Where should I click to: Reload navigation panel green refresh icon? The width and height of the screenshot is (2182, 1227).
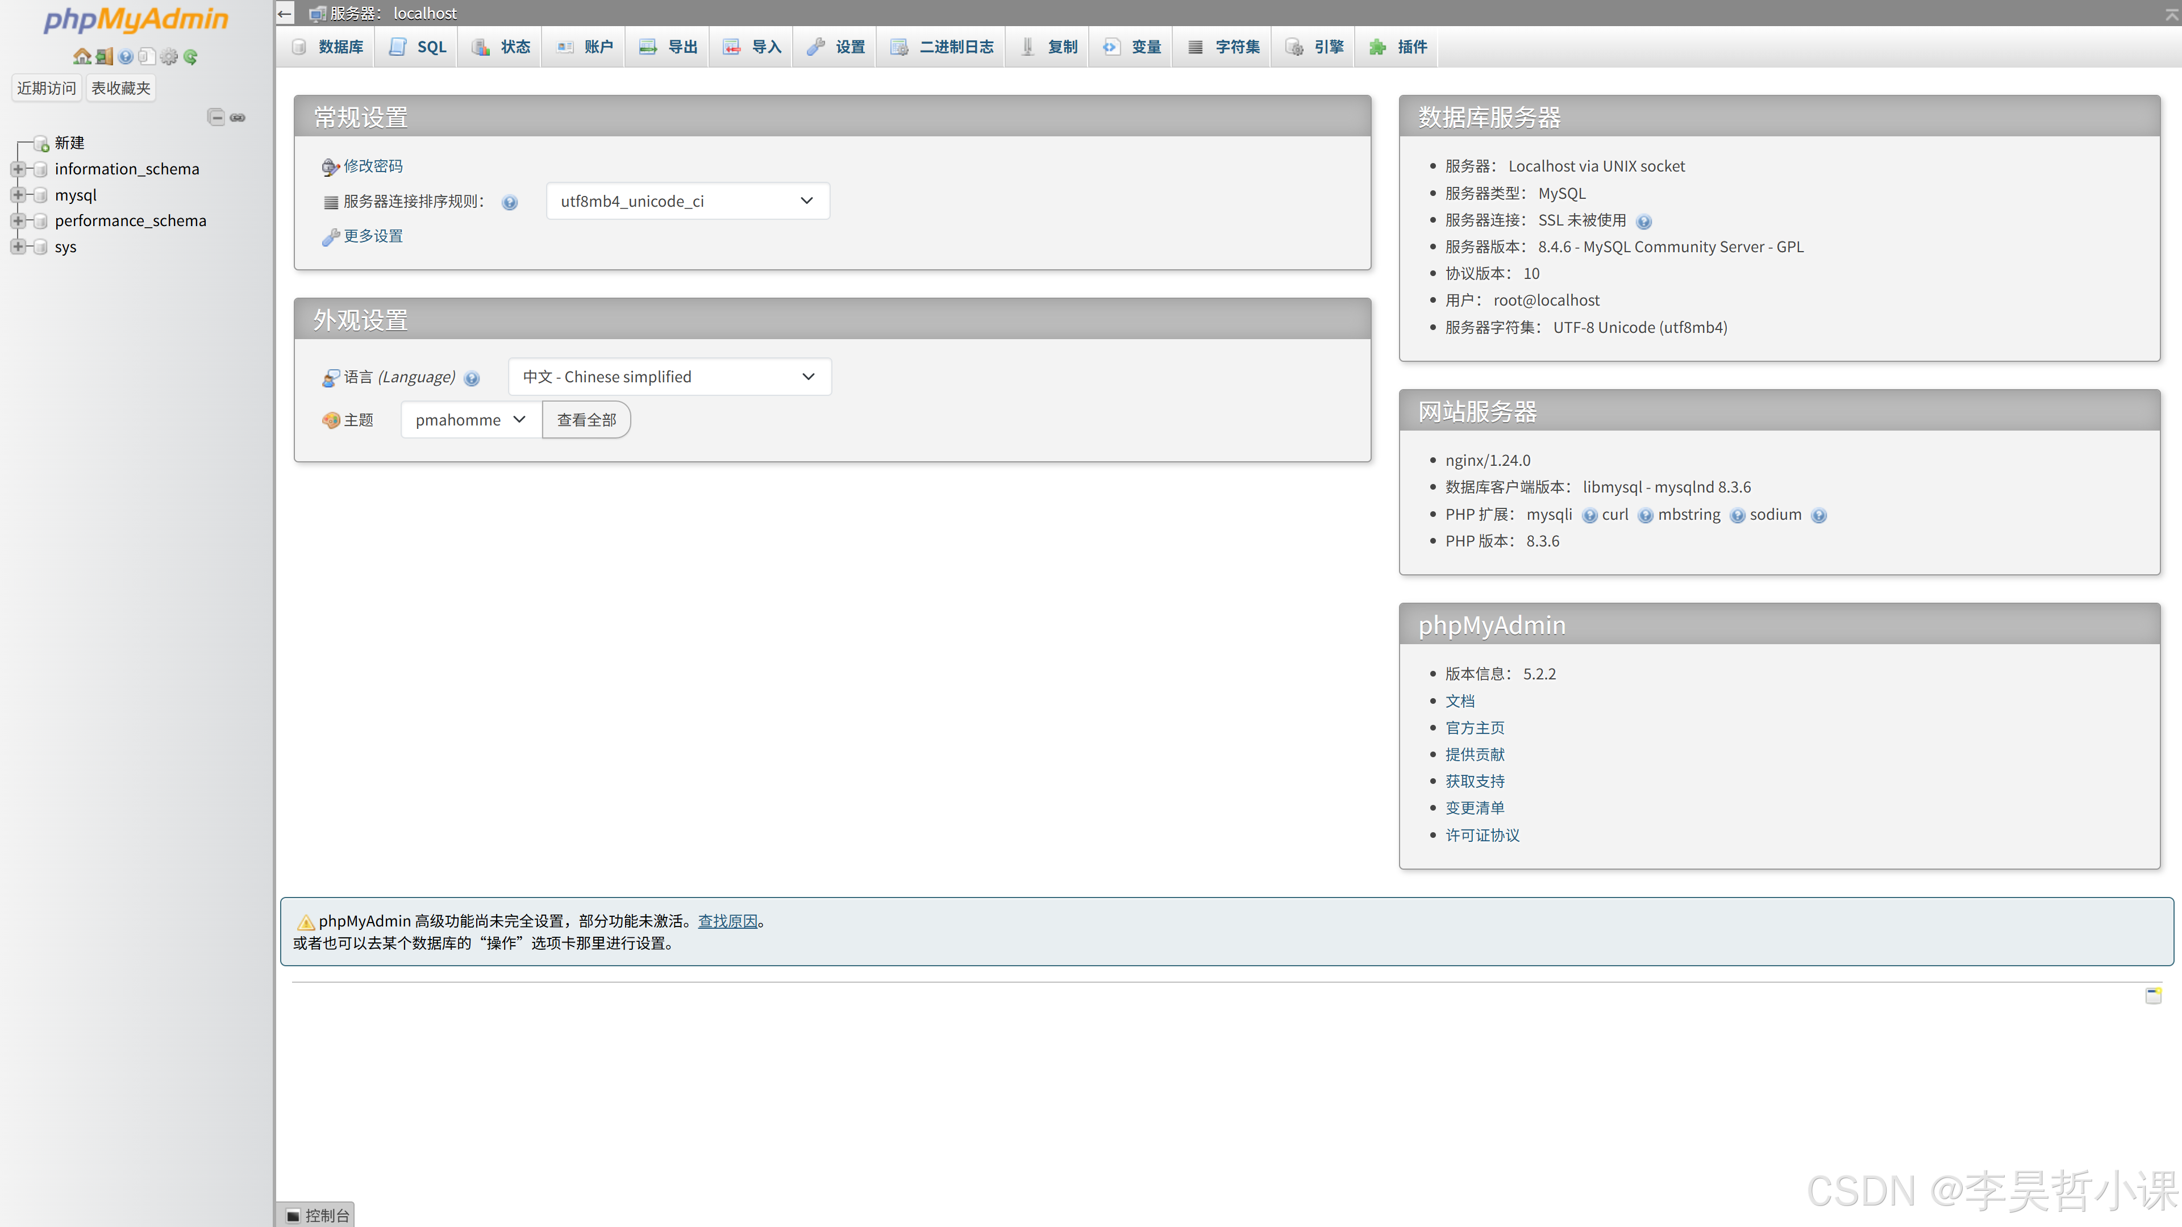[190, 57]
